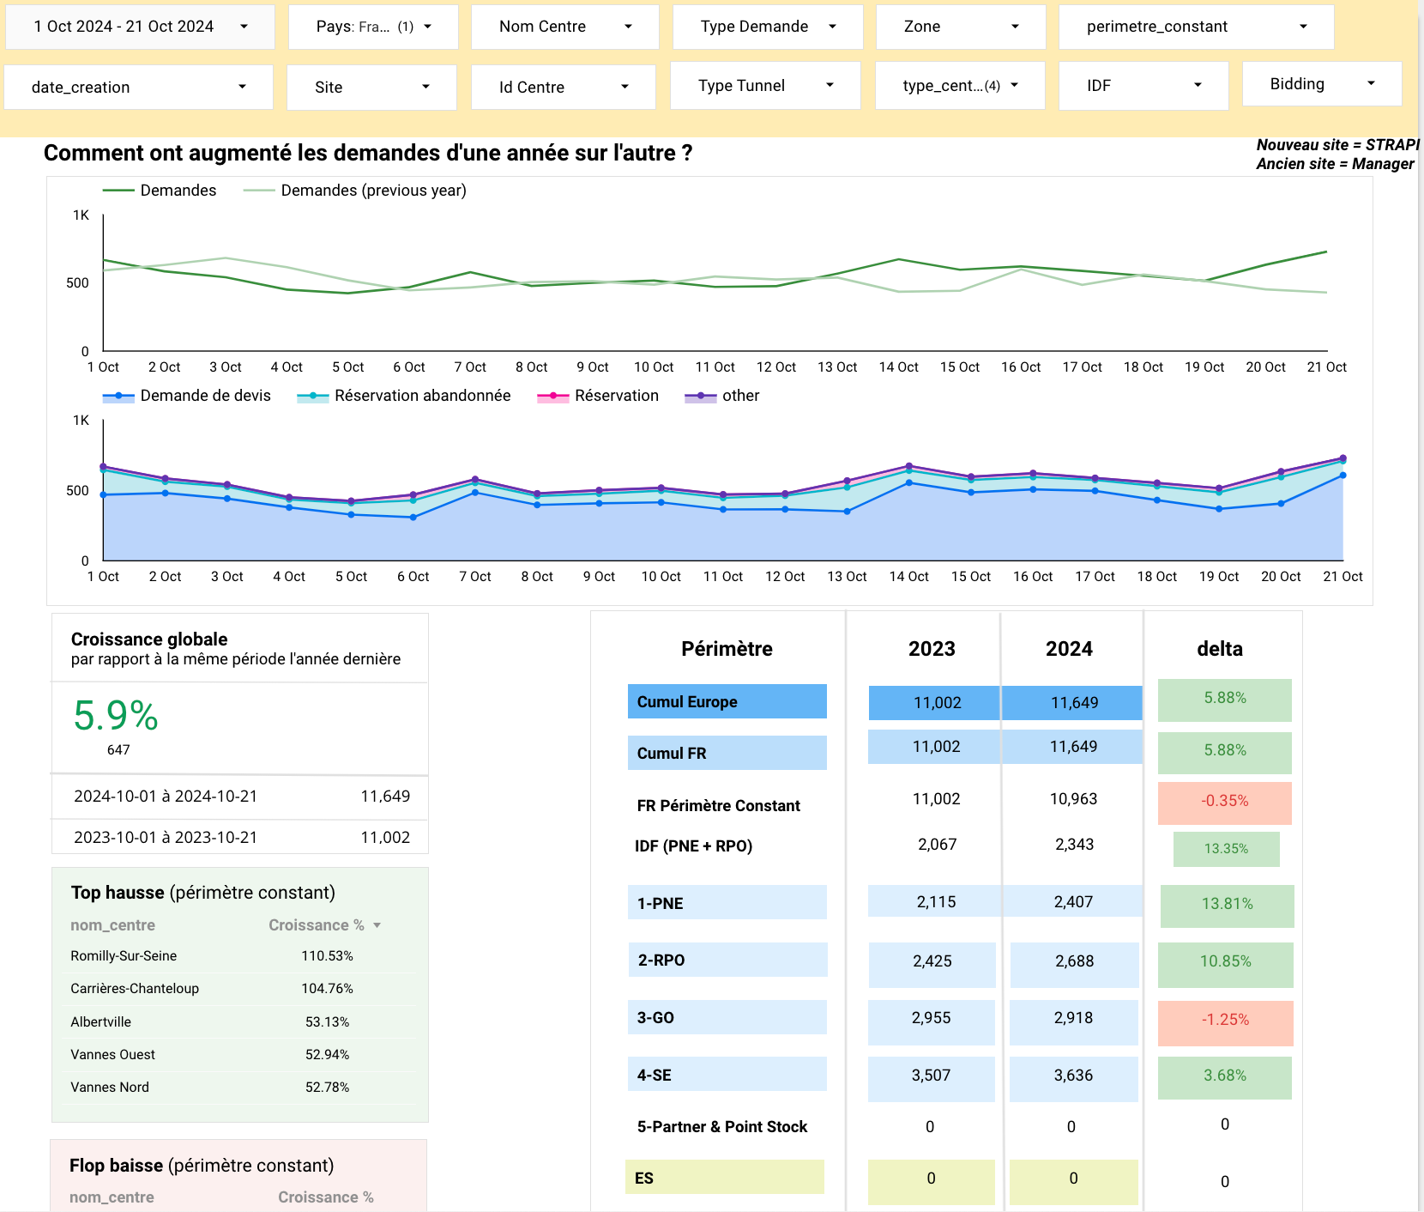The width and height of the screenshot is (1424, 1212).
Task: Expand the Pays country filter dropdown
Action: coord(373,27)
